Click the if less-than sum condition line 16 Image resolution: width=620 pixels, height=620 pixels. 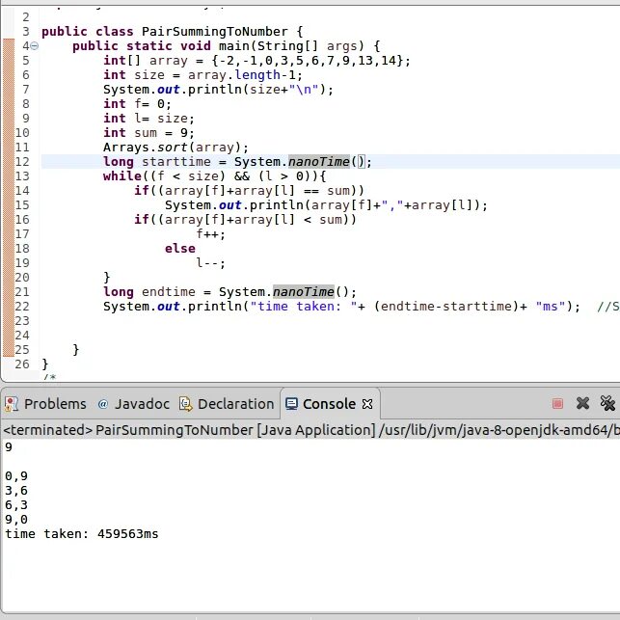[245, 220]
